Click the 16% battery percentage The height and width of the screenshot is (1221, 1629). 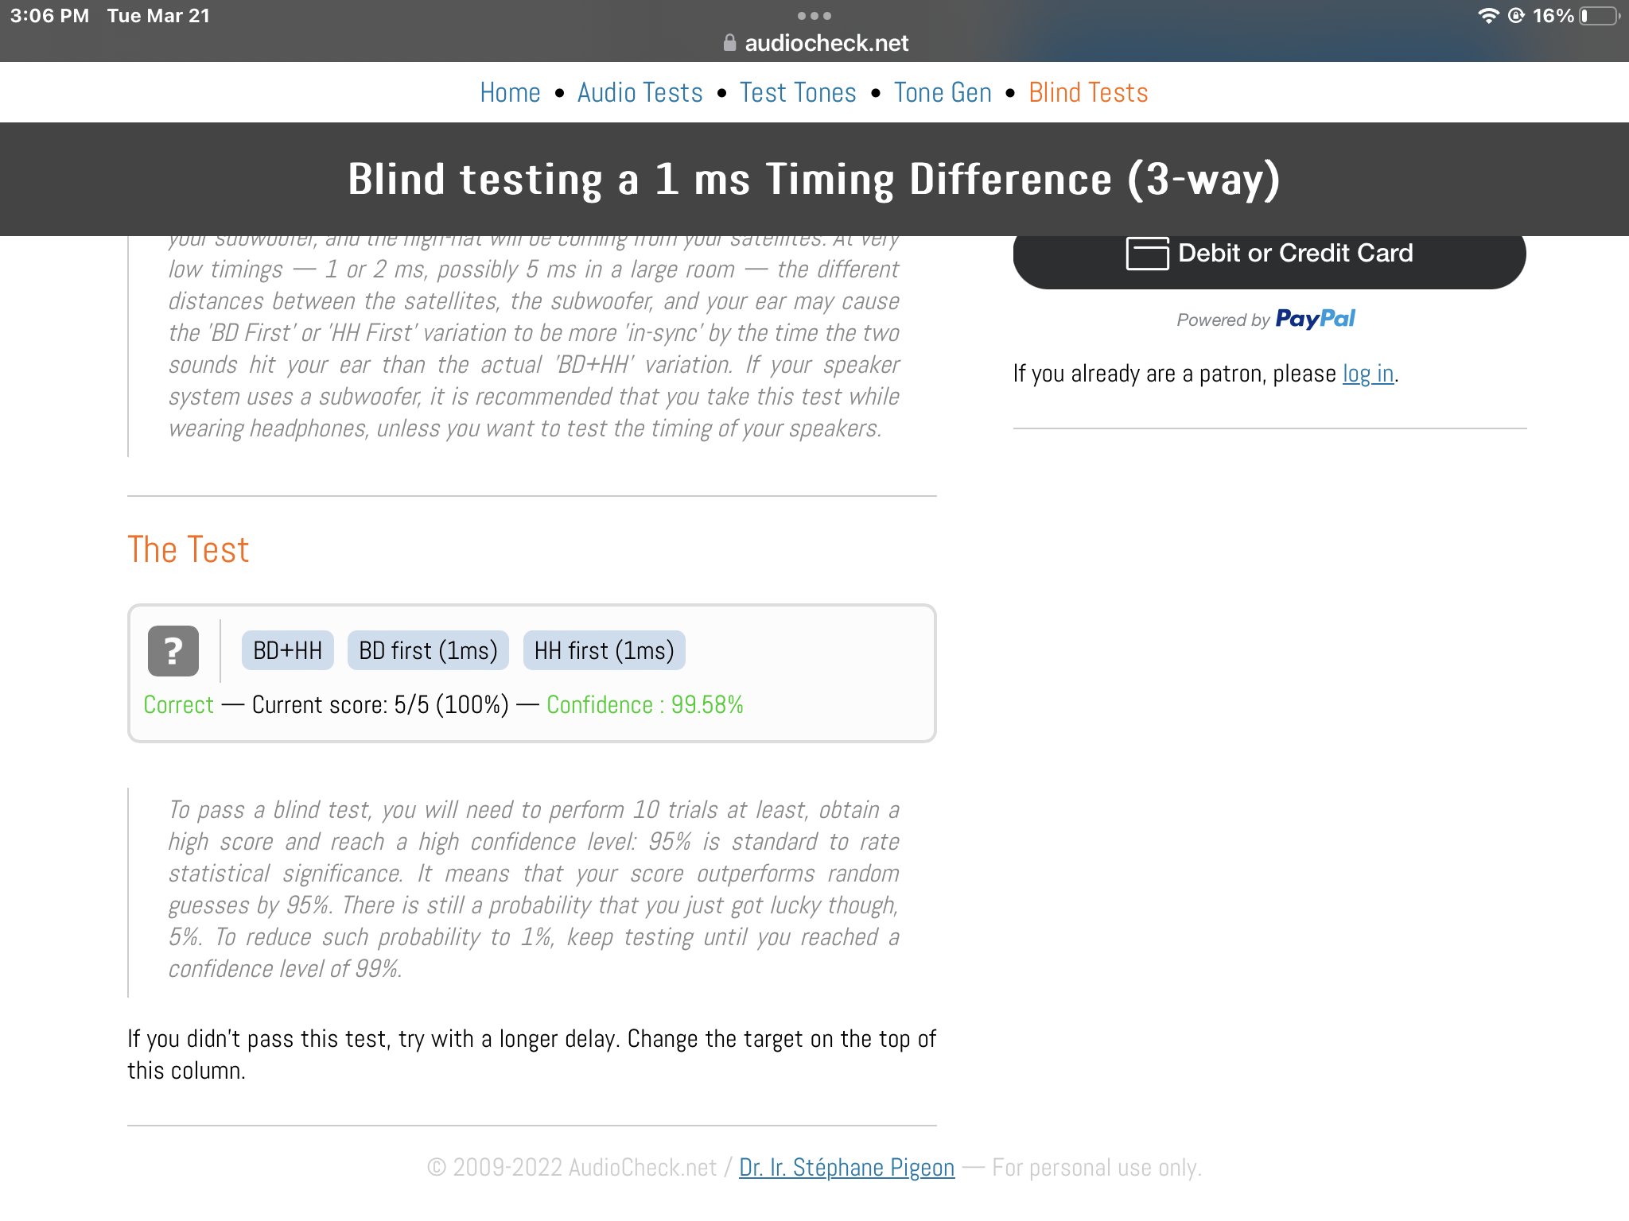click(1553, 16)
